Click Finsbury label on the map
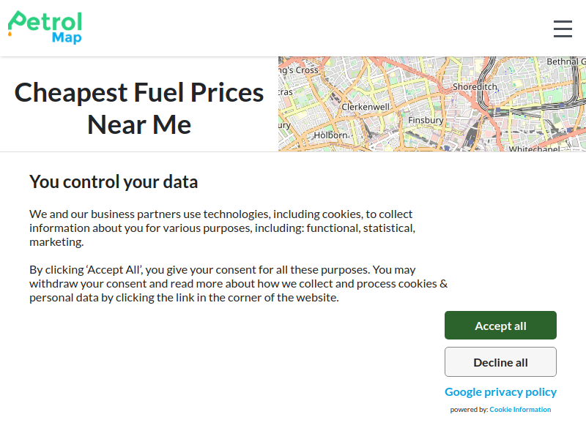Screen dimensions: 586x439 (426, 120)
